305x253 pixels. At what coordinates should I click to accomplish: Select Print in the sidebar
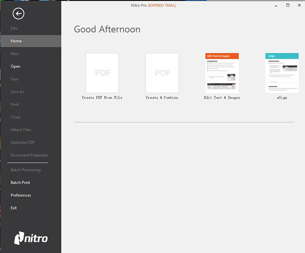[15, 104]
